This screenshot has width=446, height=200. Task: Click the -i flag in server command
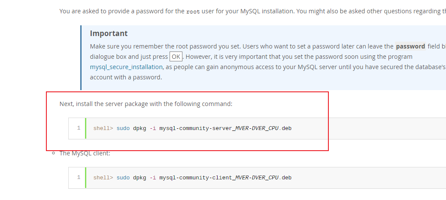pos(153,128)
